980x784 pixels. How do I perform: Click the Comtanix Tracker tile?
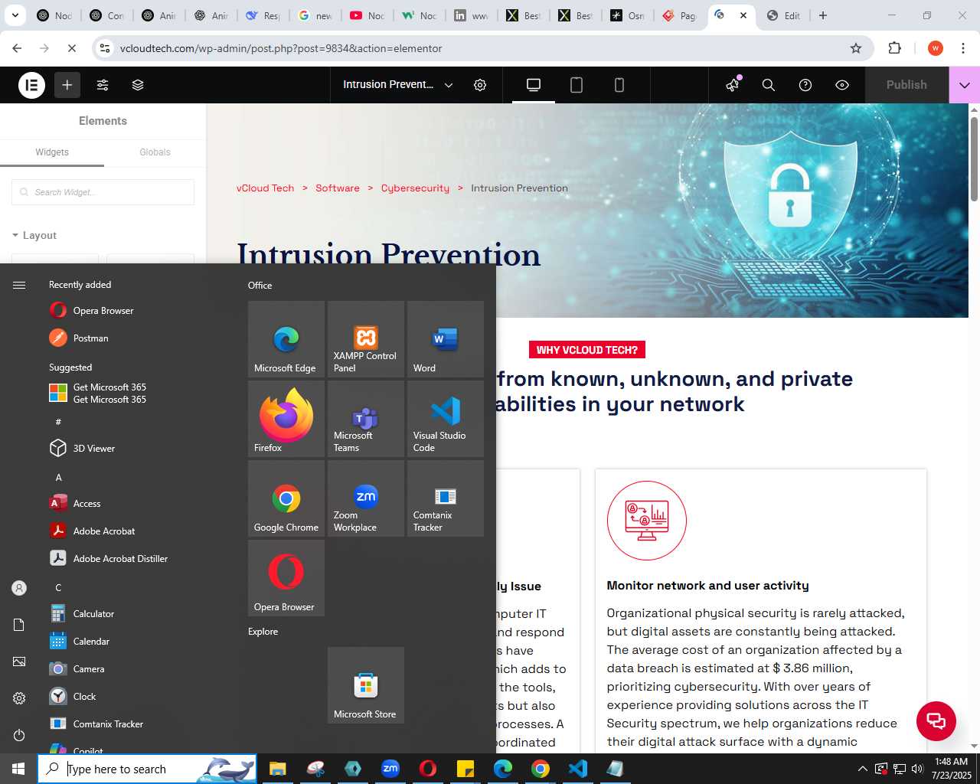coord(446,498)
